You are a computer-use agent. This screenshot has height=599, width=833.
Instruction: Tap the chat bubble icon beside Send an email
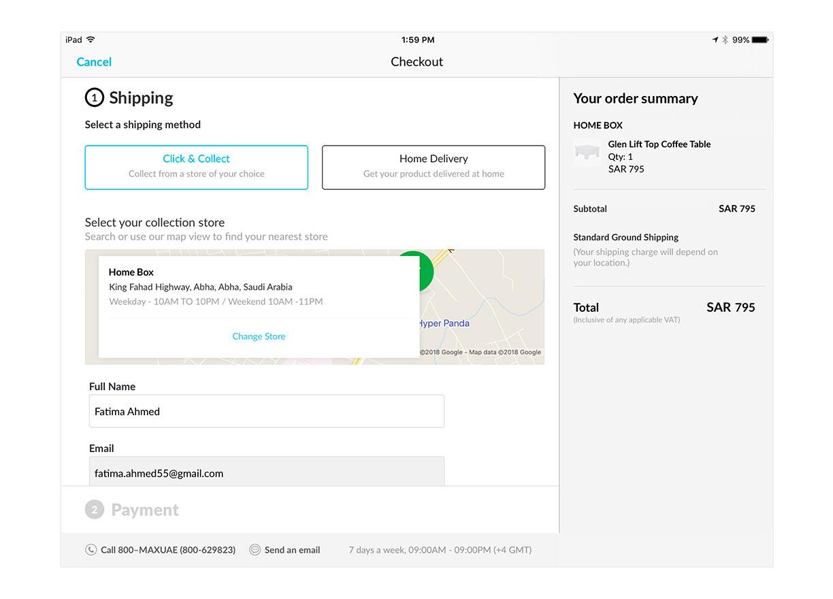[255, 550]
